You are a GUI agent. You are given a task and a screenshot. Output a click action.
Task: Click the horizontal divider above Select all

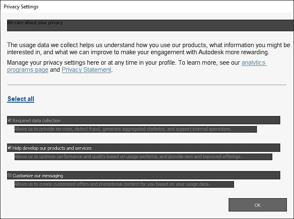point(147,85)
